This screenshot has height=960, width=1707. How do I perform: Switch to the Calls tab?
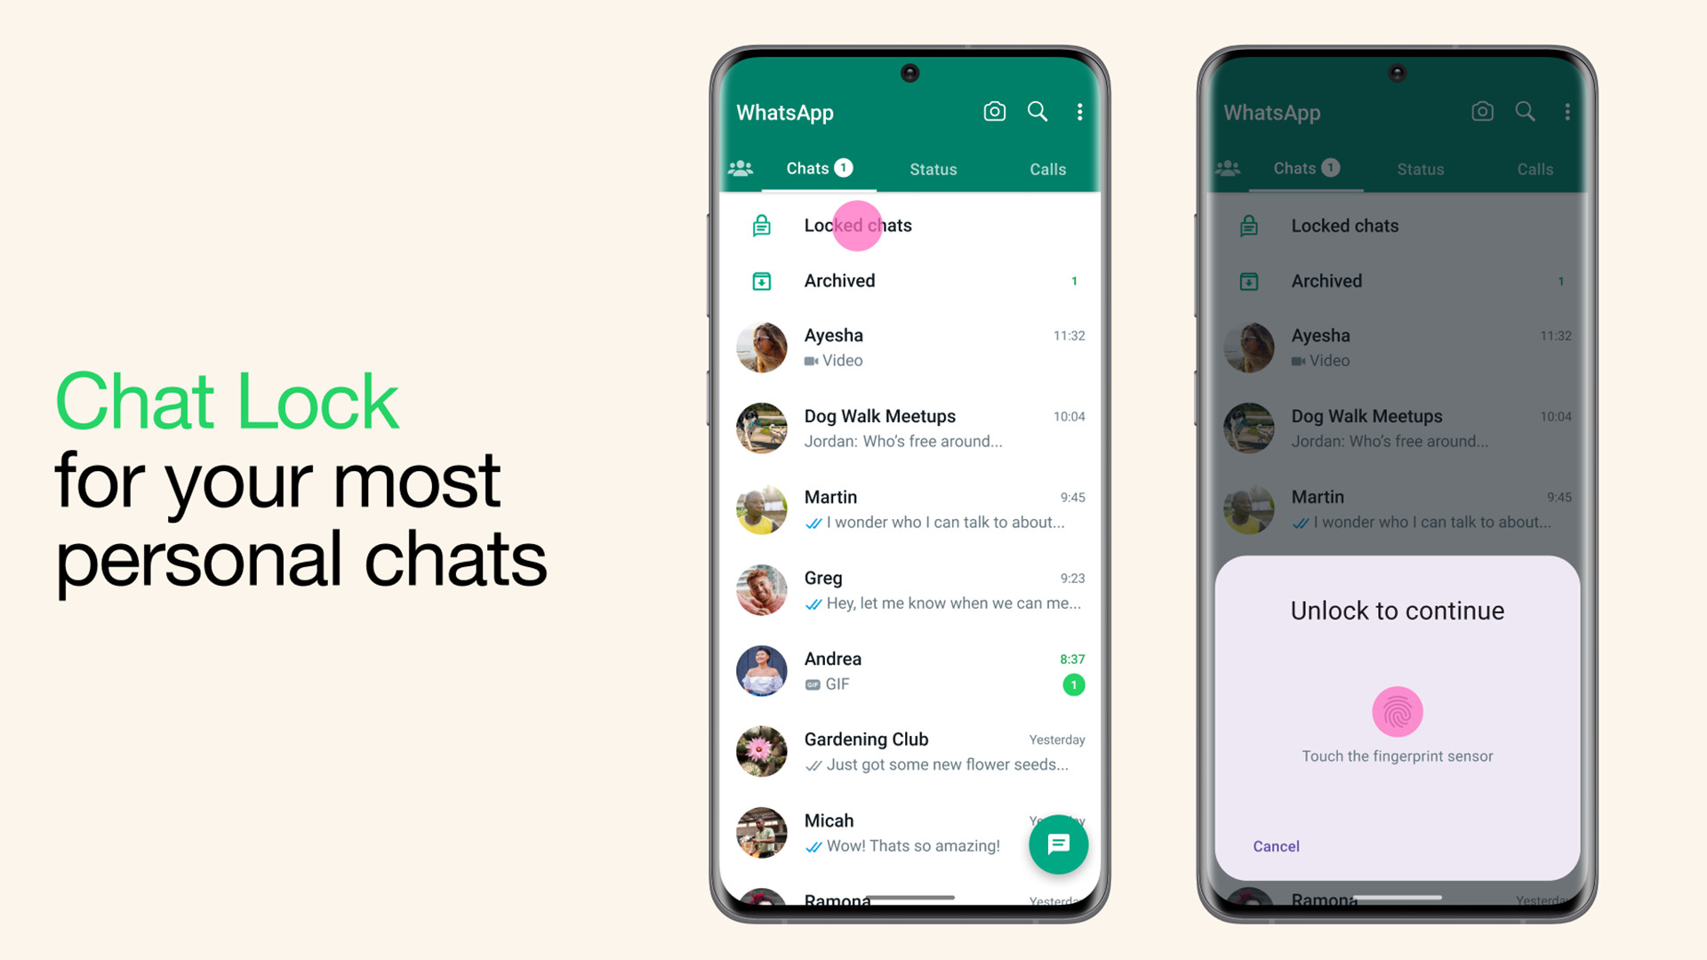(1046, 168)
